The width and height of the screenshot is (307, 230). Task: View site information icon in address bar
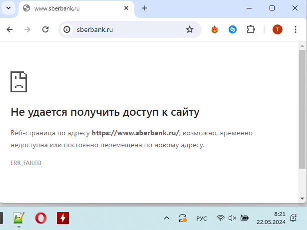[x=67, y=29]
